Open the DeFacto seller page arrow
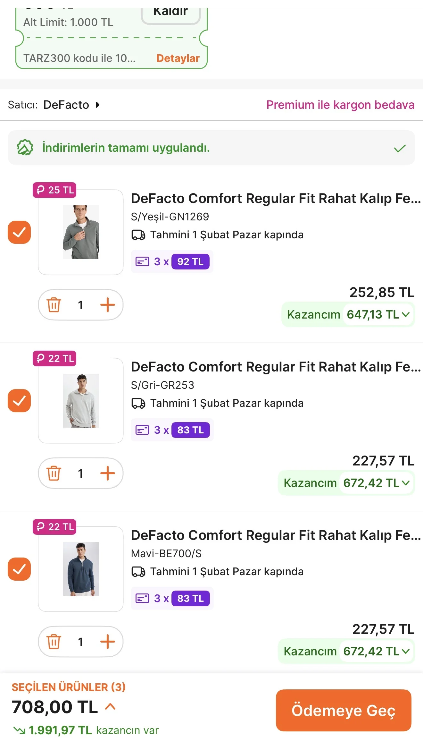Image resolution: width=423 pixels, height=742 pixels. (x=97, y=105)
